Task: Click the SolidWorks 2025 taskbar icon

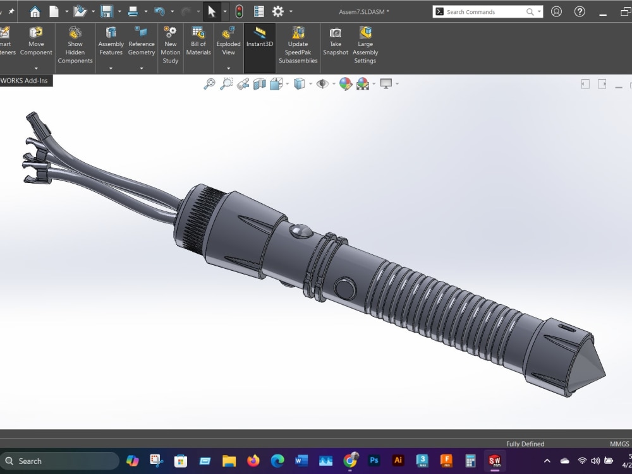Action: click(x=495, y=461)
